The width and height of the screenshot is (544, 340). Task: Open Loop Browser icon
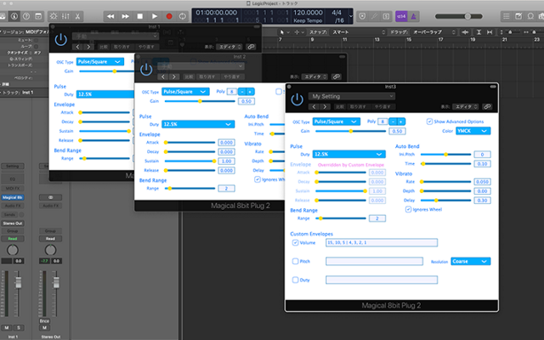click(x=530, y=16)
